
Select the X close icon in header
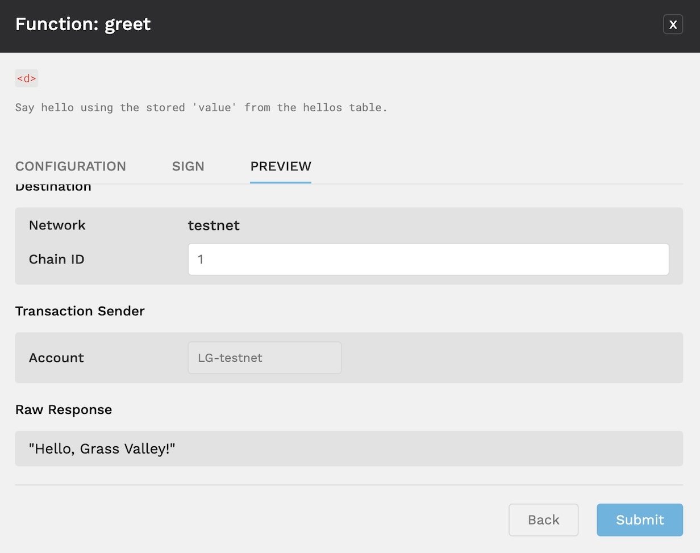[673, 24]
